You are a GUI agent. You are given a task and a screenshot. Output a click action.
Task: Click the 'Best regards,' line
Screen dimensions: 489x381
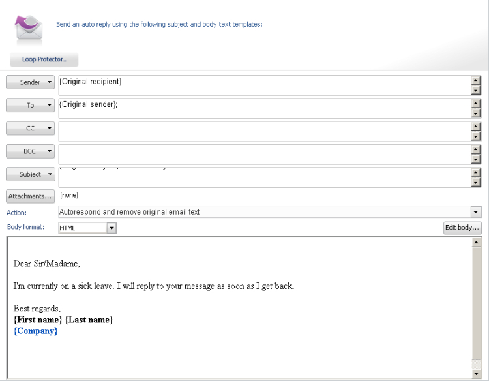[37, 309]
